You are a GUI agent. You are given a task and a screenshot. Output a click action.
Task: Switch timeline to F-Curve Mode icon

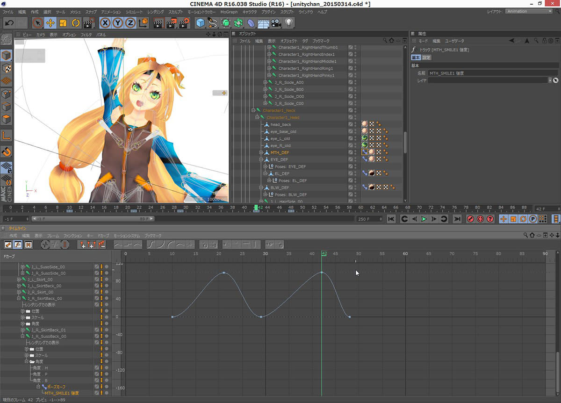18,245
